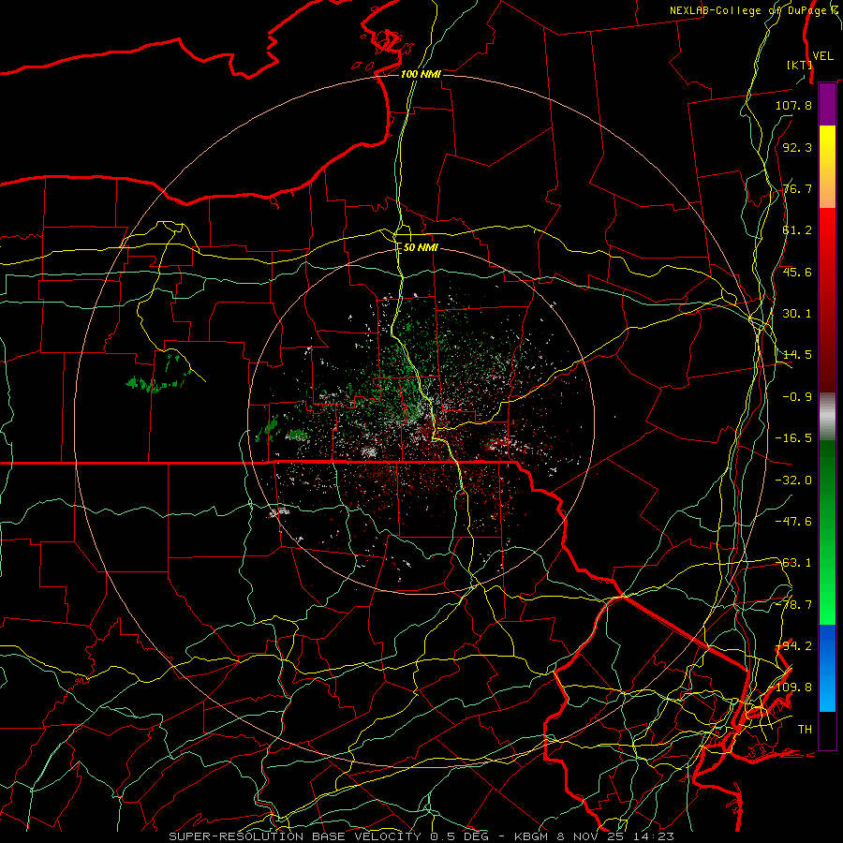Click the -32.0 legend value
Viewport: 843px width, 843px height.
click(793, 481)
